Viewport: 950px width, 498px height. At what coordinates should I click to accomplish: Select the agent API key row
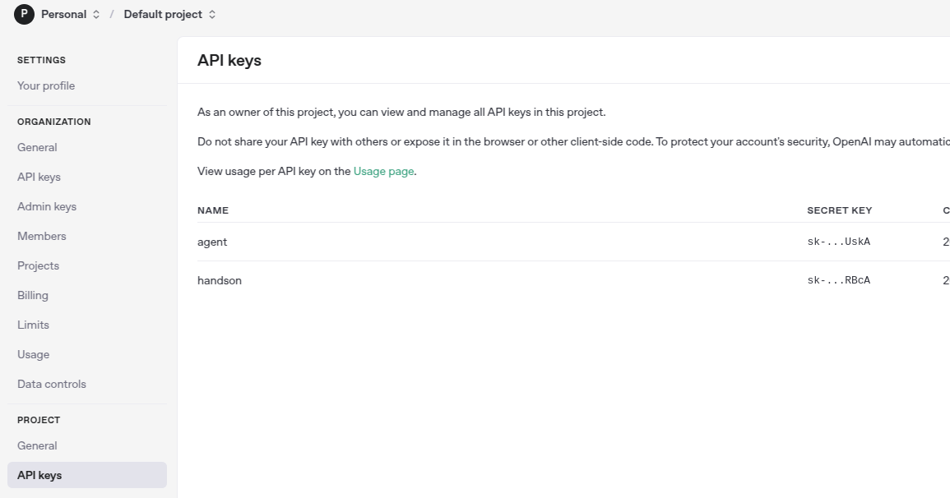click(212, 242)
